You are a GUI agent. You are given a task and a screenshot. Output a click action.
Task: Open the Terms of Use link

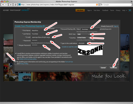tap(69, 62)
